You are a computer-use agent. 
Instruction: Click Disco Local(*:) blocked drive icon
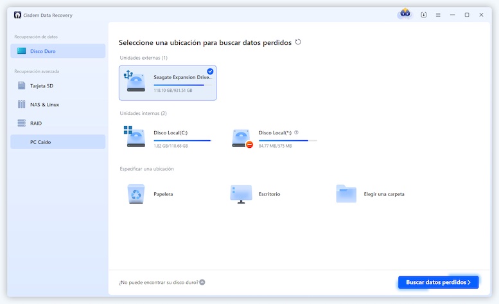[242, 138]
